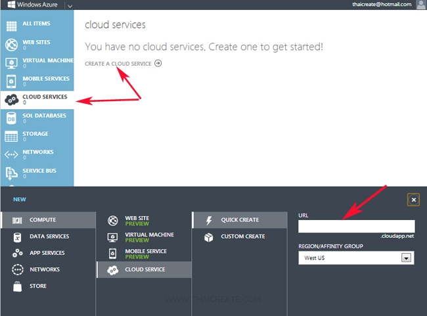The height and width of the screenshot is (316, 427).
Task: Click the Web Sites globe icon in sidebar
Action: [11, 45]
